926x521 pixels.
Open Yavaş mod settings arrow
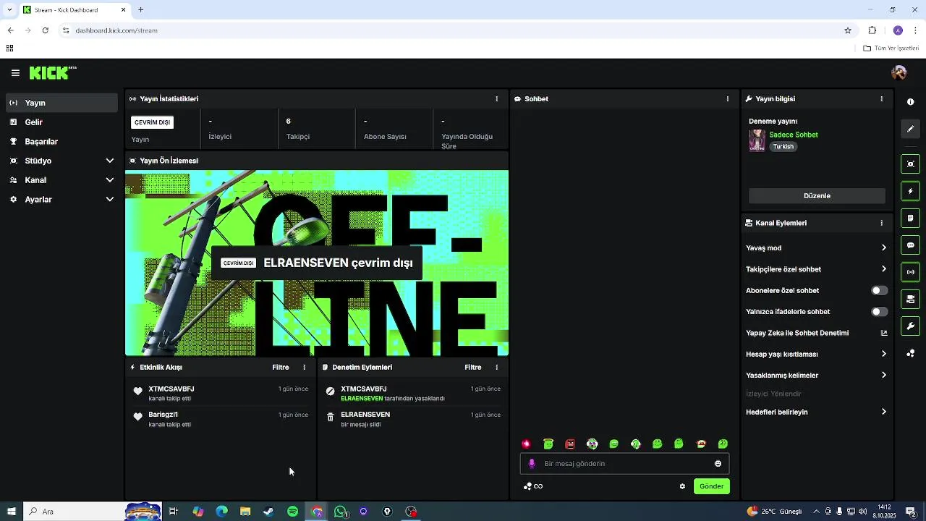[883, 248]
